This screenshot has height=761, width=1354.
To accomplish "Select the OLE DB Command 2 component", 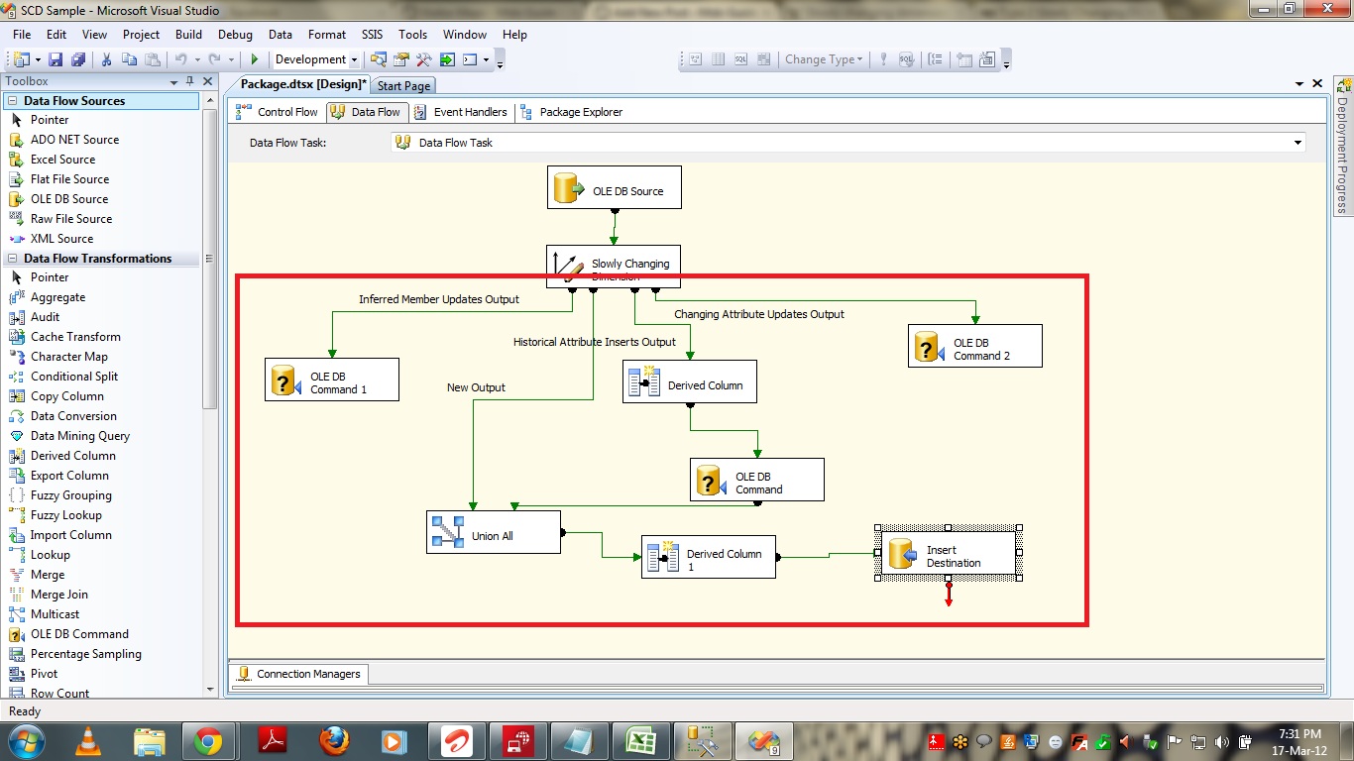I will coord(974,346).
